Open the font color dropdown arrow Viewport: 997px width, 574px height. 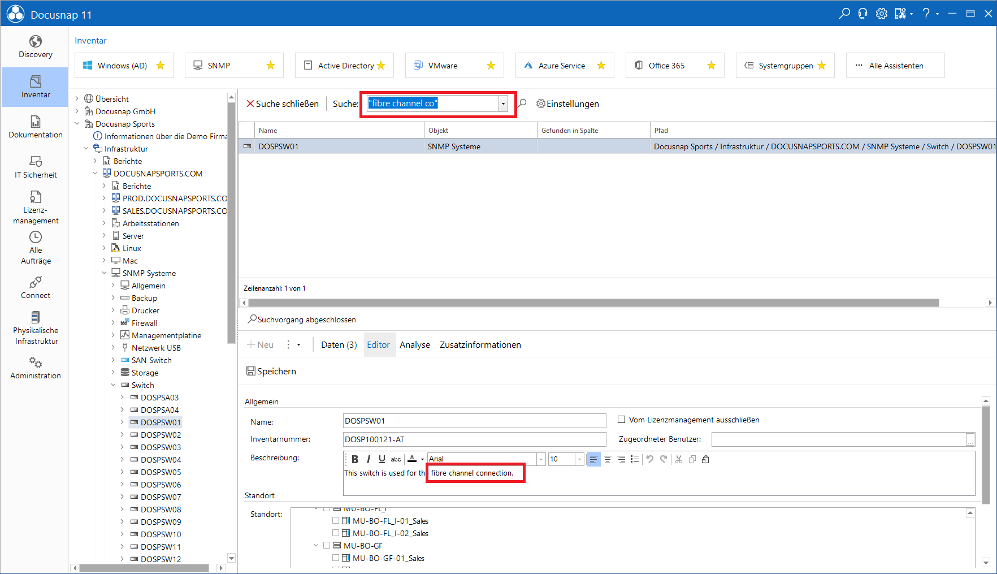[422, 459]
